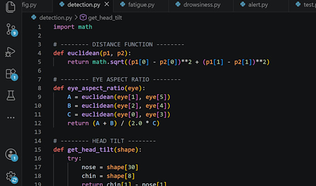Click the 'import math' statement
Viewport: 316px width, 186px height.
[x=73, y=27]
